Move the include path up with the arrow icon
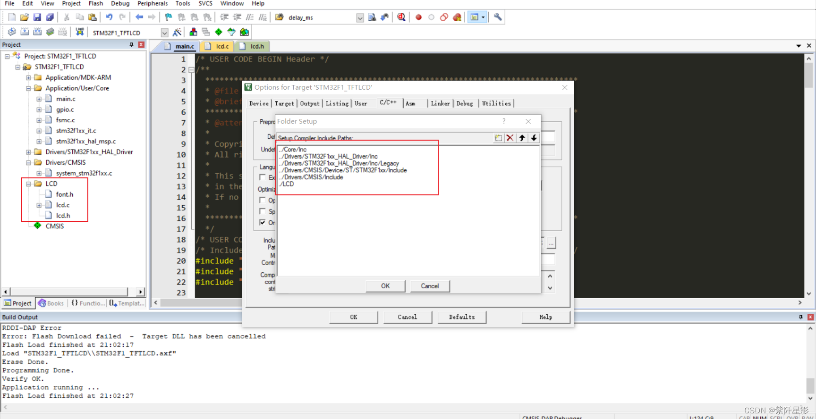This screenshot has height=419, width=816. 522,138
